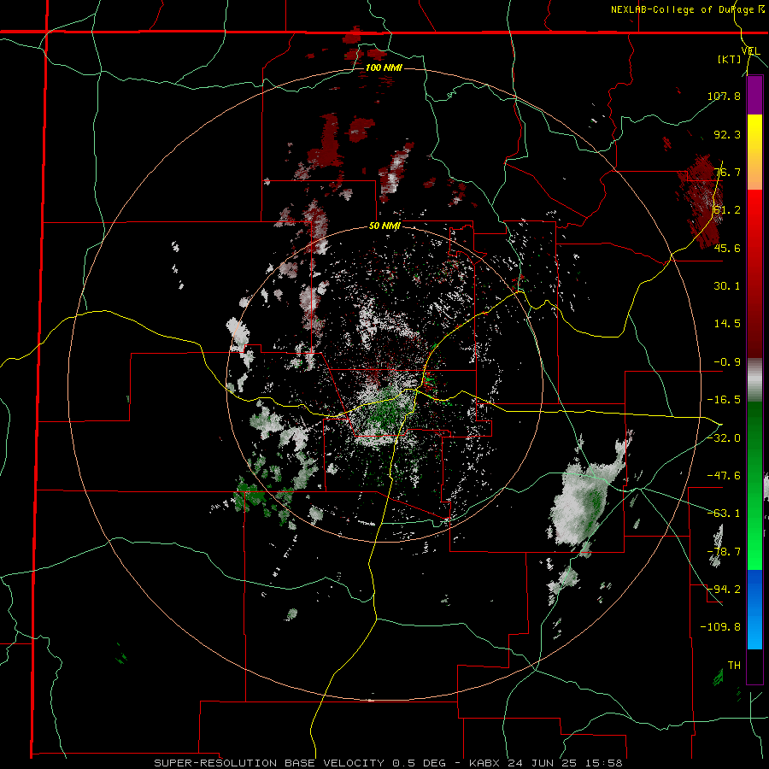Click the Super-Resolution Base Velocity caption
This screenshot has height=769, width=769.
point(387,763)
